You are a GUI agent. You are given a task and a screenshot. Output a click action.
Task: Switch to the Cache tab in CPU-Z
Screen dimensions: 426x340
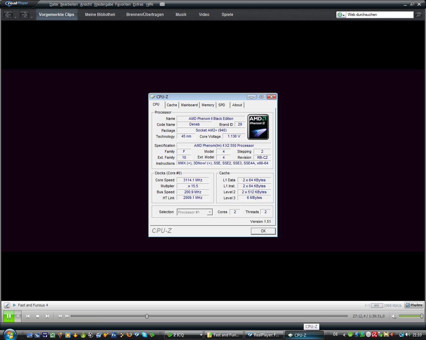pos(172,105)
